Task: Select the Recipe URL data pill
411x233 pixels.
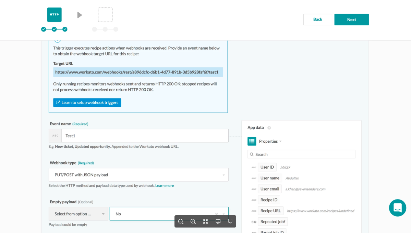Action: (270, 211)
